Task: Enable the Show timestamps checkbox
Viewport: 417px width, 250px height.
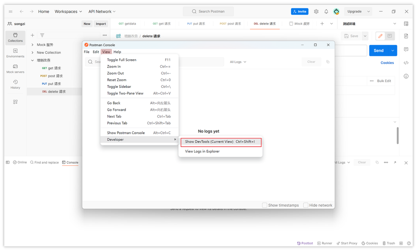Action: (x=265, y=205)
